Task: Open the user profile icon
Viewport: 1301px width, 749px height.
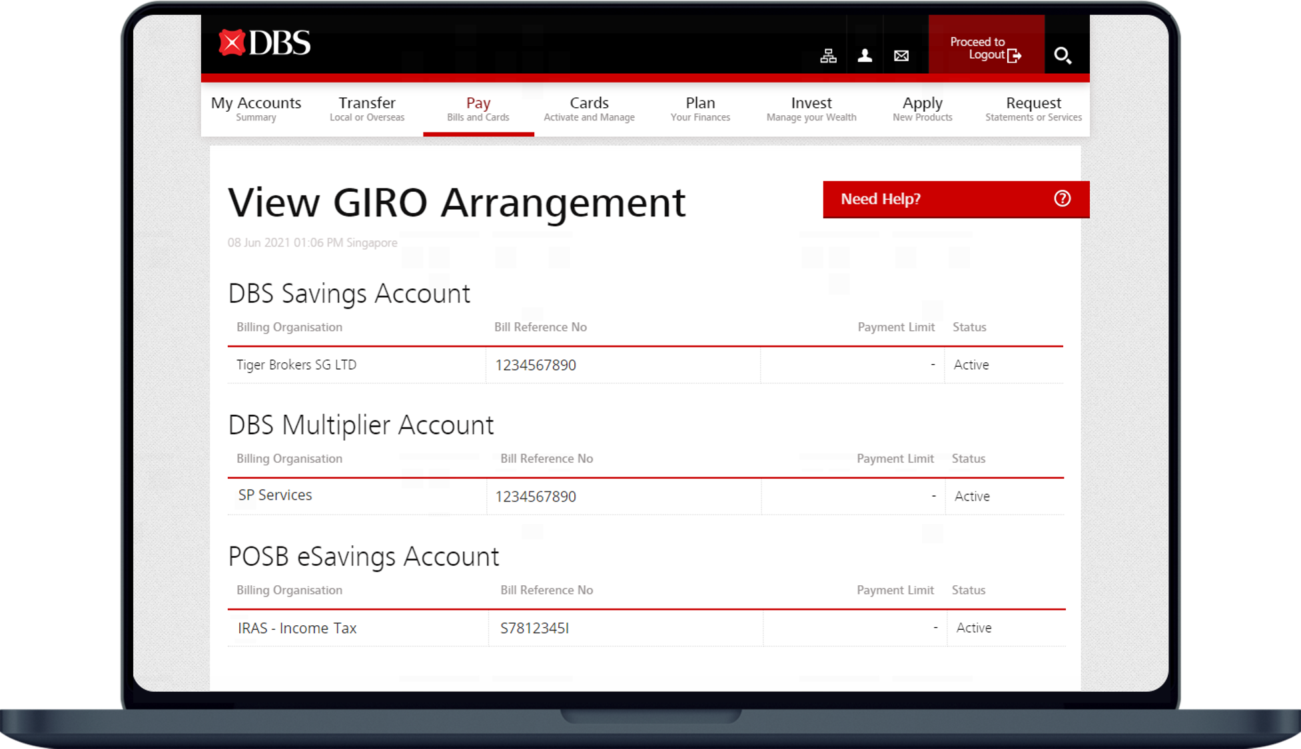Action: pos(865,55)
